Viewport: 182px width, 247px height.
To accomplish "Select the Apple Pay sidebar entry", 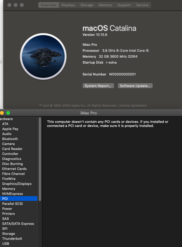I will [x=10, y=129].
